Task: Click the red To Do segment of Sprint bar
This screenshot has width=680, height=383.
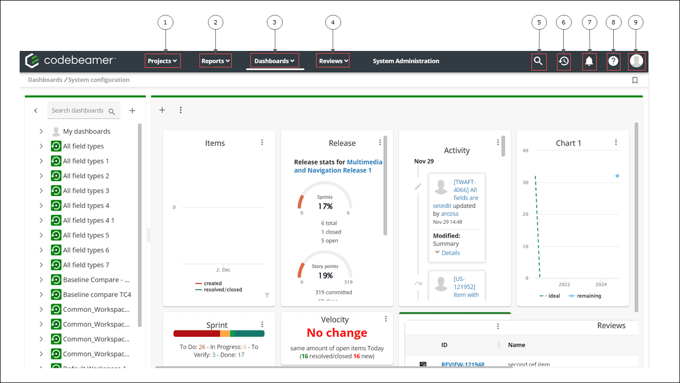Action: 197,334
